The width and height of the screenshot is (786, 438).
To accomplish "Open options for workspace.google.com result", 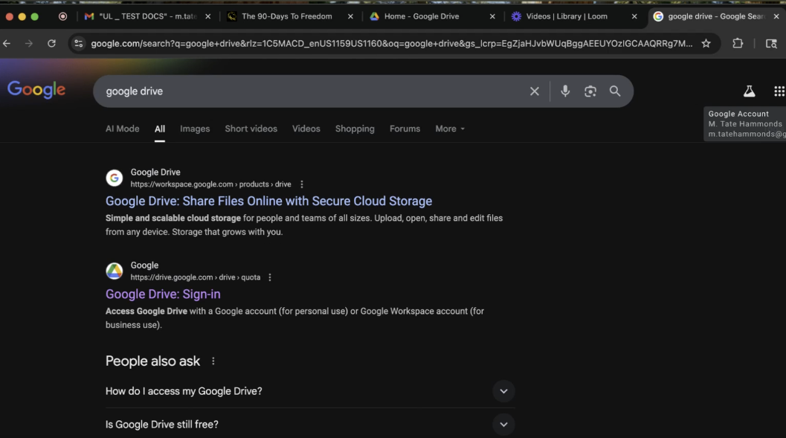I will 302,184.
